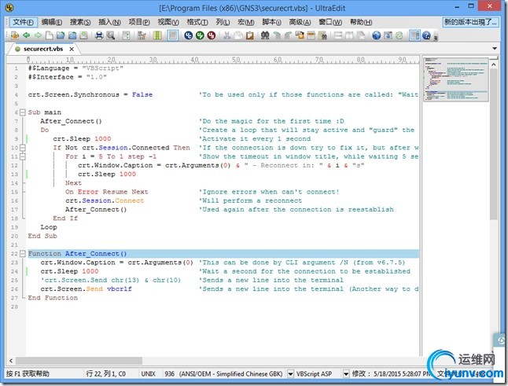Click the orange horizontal band toolbar icon
Screen dimensions: 508x386
click(311, 35)
